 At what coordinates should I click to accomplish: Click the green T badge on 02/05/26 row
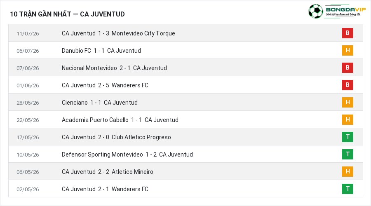click(348, 189)
